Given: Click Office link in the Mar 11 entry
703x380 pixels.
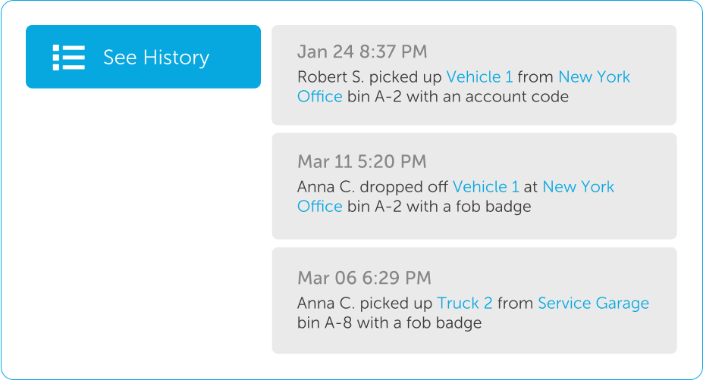Looking at the screenshot, I should coord(320,207).
